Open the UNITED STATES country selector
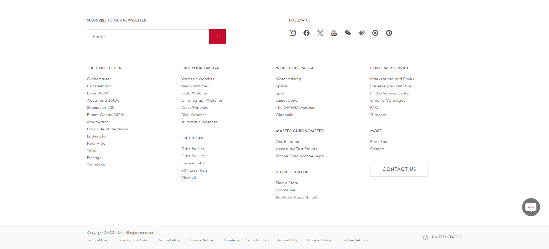Image resolution: width=549 pixels, height=249 pixels. click(442, 237)
